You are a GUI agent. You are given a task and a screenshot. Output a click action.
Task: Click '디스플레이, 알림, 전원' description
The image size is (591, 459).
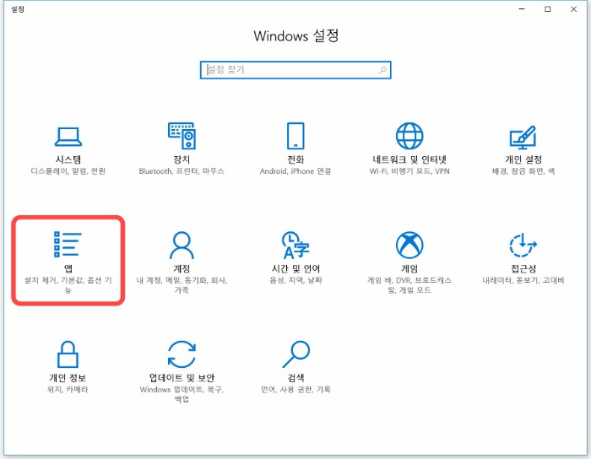pos(68,171)
